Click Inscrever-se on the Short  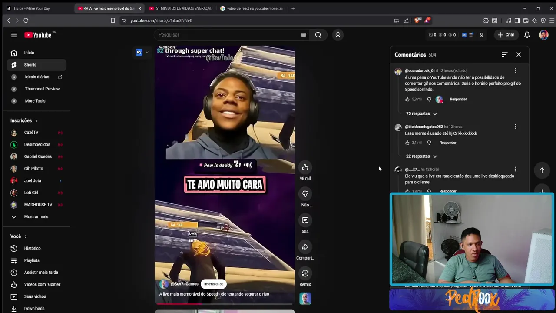pyautogui.click(x=213, y=284)
